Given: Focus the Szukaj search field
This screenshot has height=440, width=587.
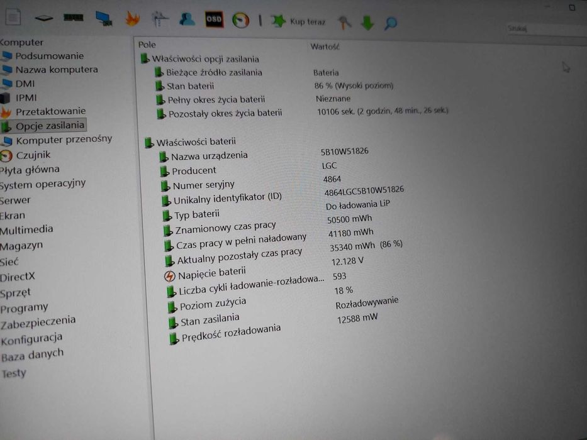Looking at the screenshot, I should coord(547,29).
